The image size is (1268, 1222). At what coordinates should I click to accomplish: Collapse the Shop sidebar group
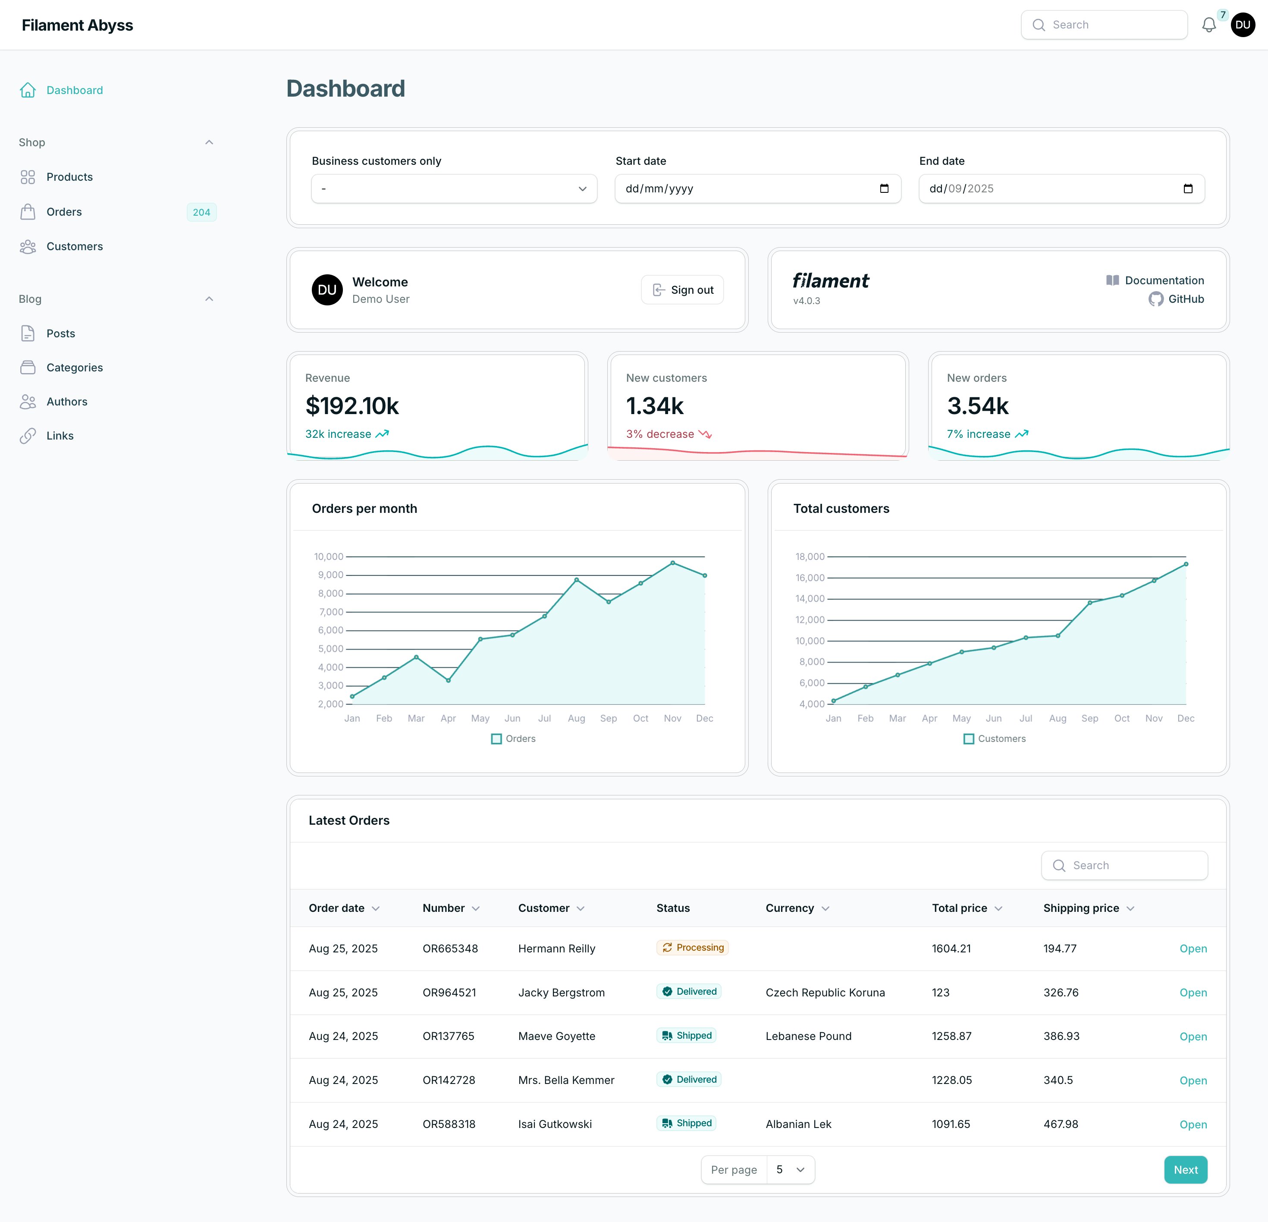[209, 142]
